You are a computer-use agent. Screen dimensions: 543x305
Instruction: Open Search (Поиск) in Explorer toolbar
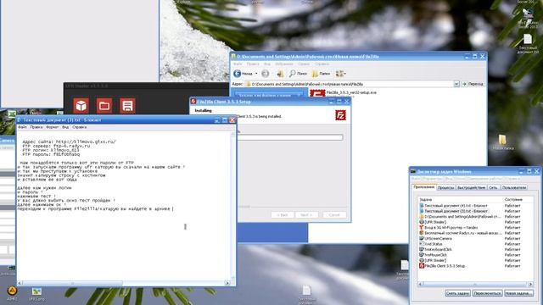298,74
